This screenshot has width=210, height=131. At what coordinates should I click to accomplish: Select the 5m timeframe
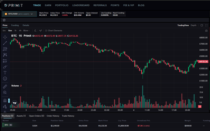(4, 30)
